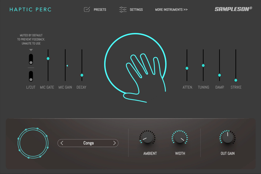Open the PRESETS menu
Screen dimensions: 261x174
[100, 9]
